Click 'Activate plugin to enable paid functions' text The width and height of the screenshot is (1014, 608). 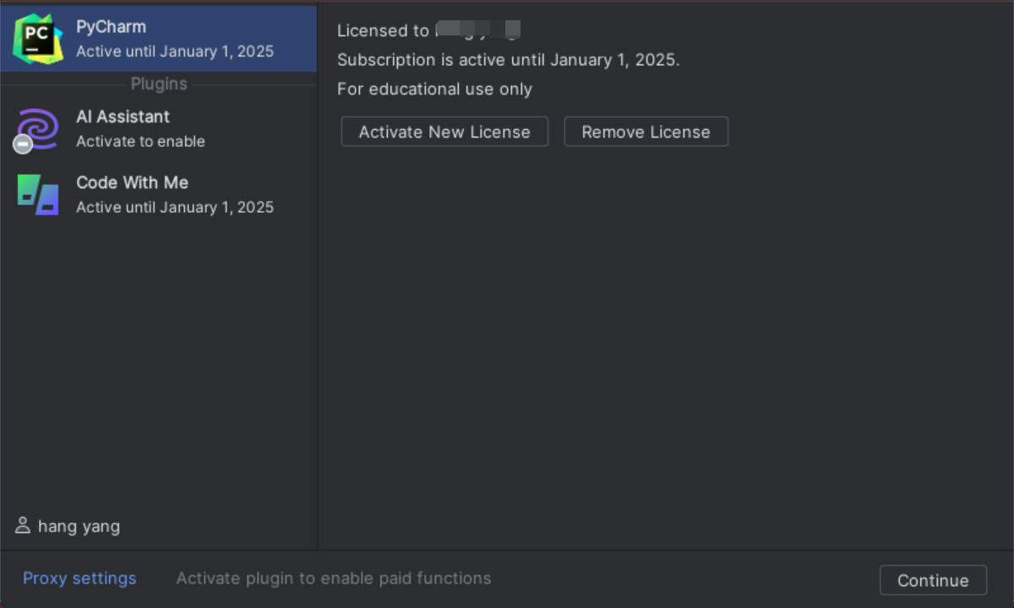(x=334, y=578)
